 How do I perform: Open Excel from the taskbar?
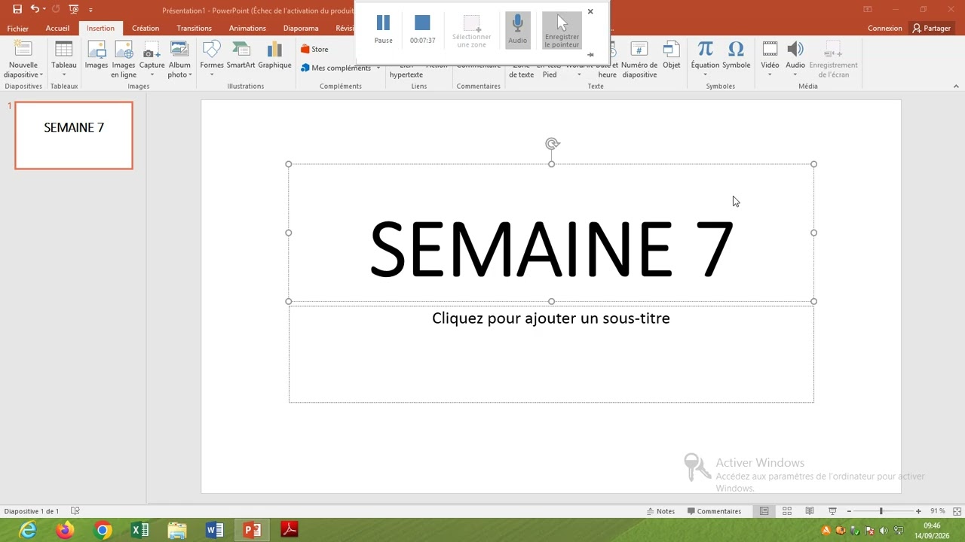pos(140,530)
